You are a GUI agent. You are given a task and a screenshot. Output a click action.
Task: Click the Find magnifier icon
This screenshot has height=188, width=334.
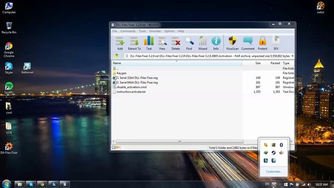(189, 43)
